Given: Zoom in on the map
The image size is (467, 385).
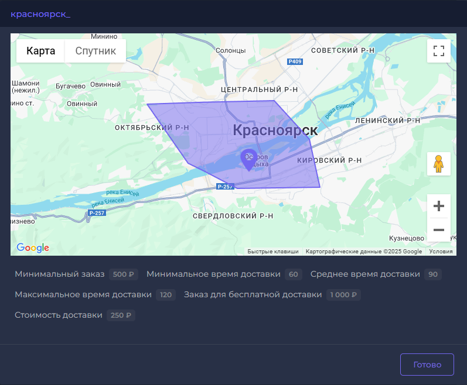Looking at the screenshot, I should [x=438, y=207].
